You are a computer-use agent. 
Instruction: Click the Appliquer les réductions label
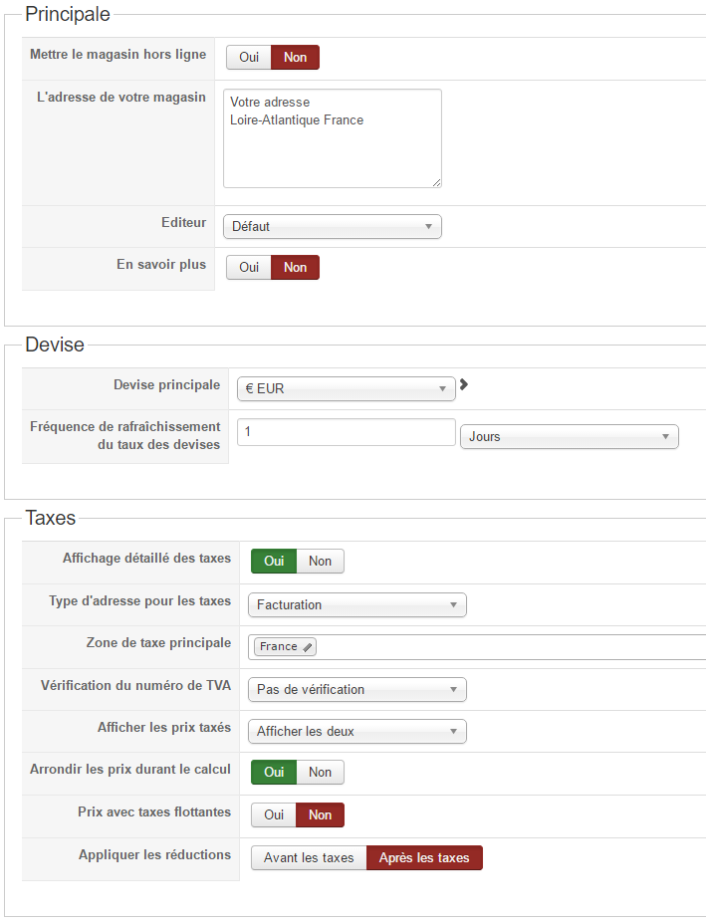pos(155,855)
